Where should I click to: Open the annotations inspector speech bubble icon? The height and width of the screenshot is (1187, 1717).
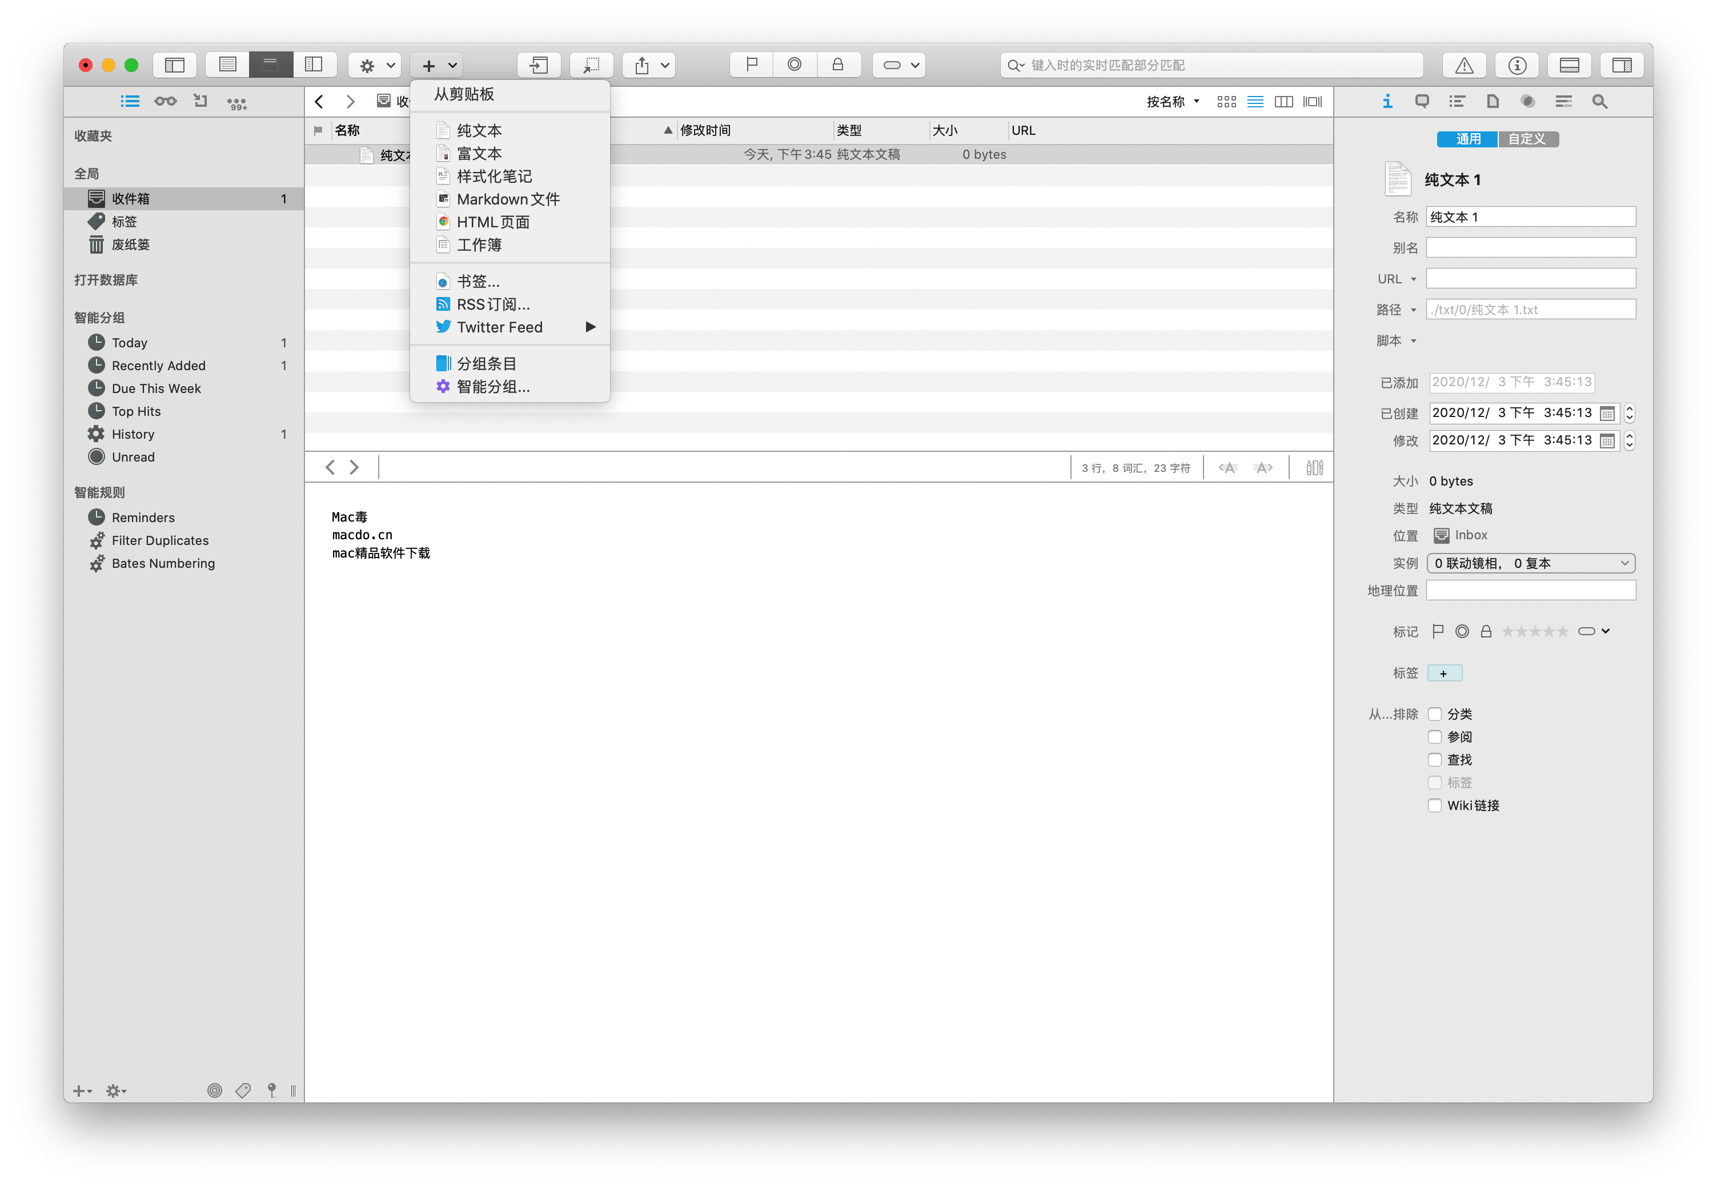tap(1422, 102)
